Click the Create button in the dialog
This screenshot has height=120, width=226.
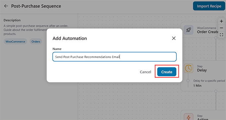click(167, 72)
